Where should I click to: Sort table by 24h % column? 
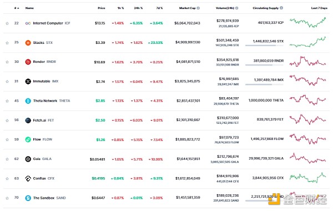point(138,8)
